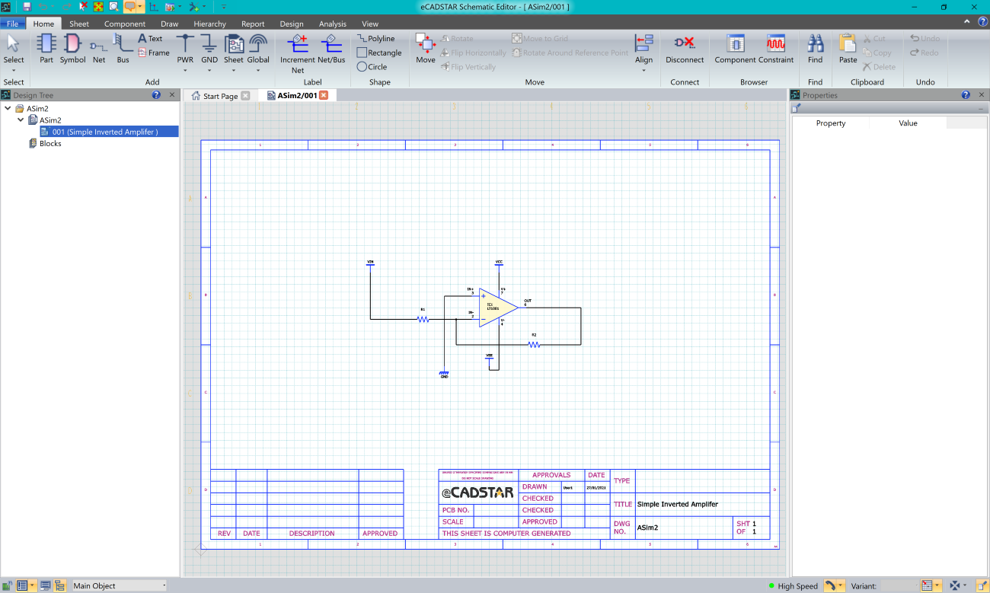990x593 pixels.
Task: Close the ASim2/001 document tab
Action: [x=324, y=95]
